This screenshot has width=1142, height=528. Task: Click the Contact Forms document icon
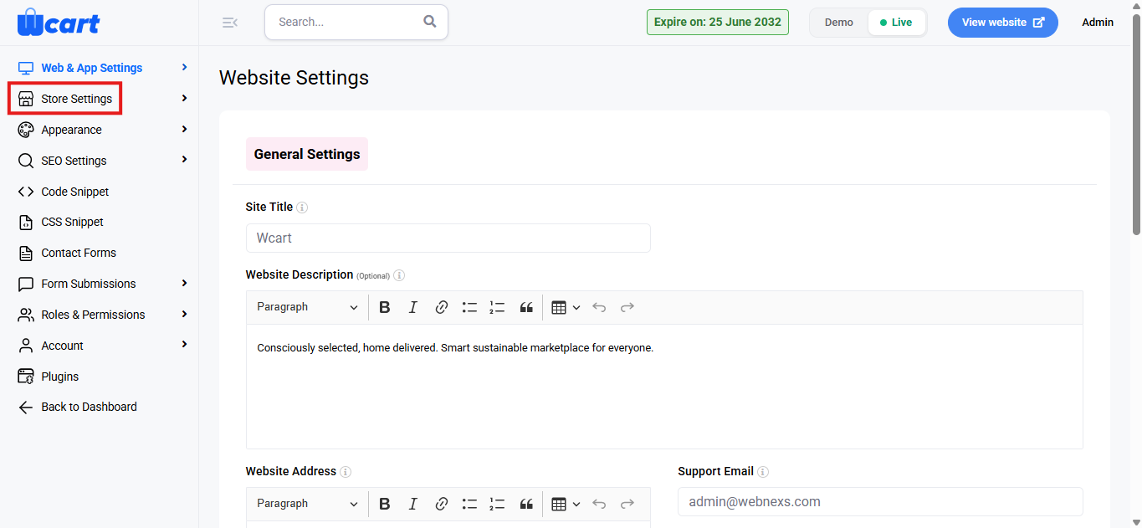pyautogui.click(x=26, y=253)
